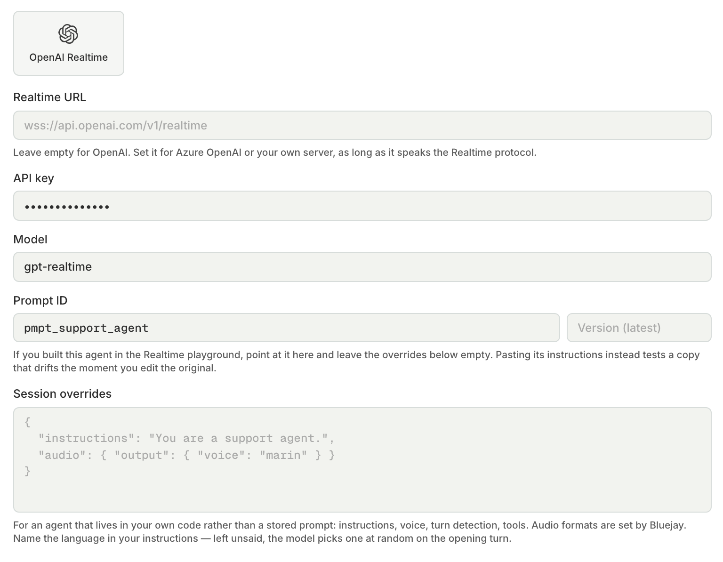723x562 pixels.
Task: Click into the Session overrides text area
Action: point(362,460)
